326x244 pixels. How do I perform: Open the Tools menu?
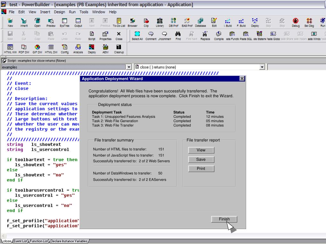click(84, 12)
